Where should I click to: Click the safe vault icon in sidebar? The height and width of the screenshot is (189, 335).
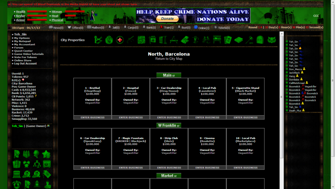[47, 164]
